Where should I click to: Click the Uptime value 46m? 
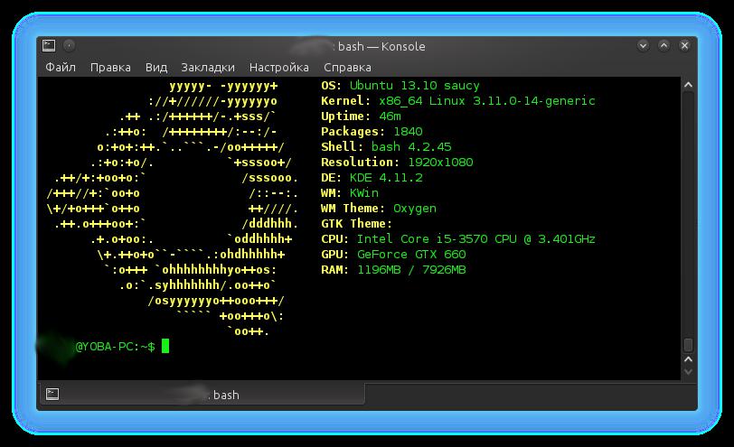[x=390, y=116]
